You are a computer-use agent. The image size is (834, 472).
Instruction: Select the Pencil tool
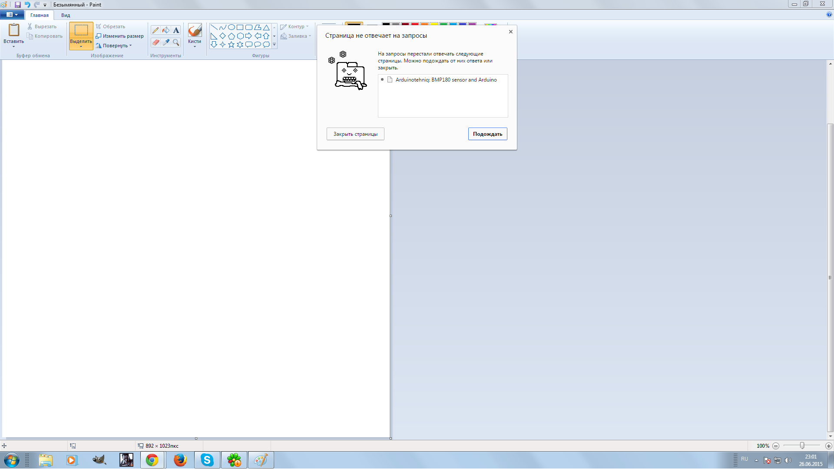point(156,30)
